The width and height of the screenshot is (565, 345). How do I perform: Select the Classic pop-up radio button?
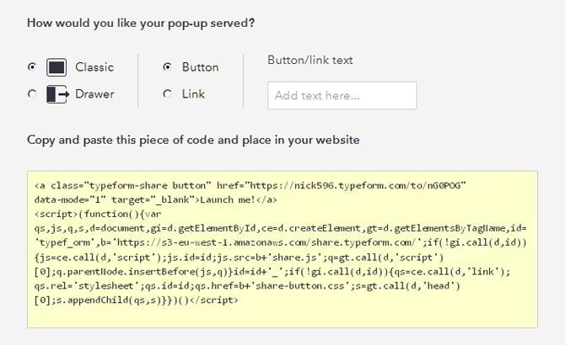32,67
